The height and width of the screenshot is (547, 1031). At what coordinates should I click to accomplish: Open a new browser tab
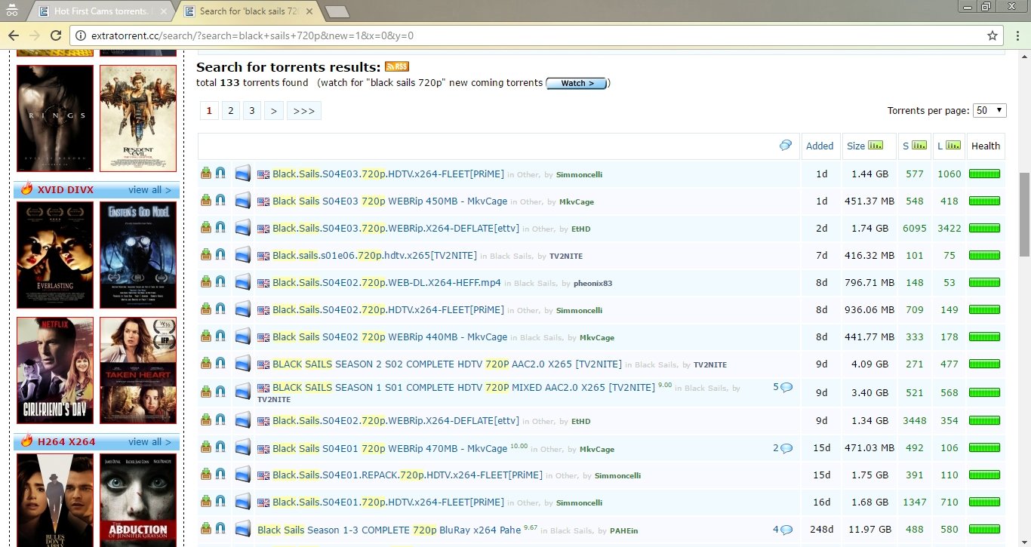337,11
